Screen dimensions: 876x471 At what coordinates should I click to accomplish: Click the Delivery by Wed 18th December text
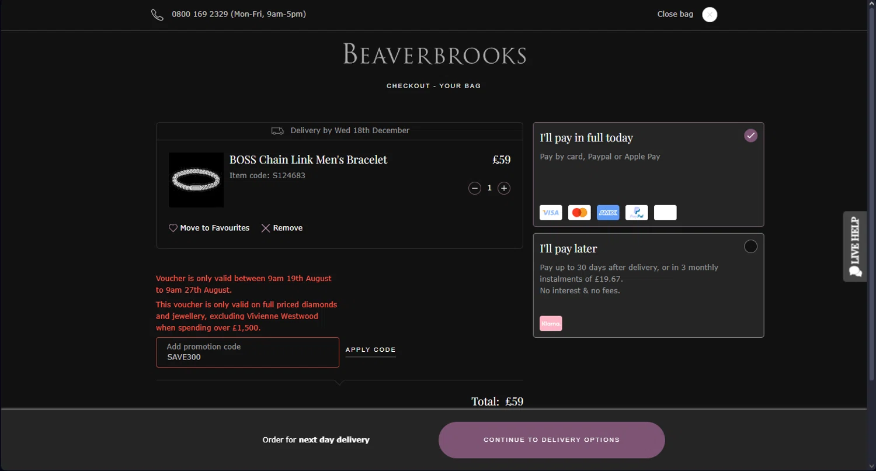350,130
